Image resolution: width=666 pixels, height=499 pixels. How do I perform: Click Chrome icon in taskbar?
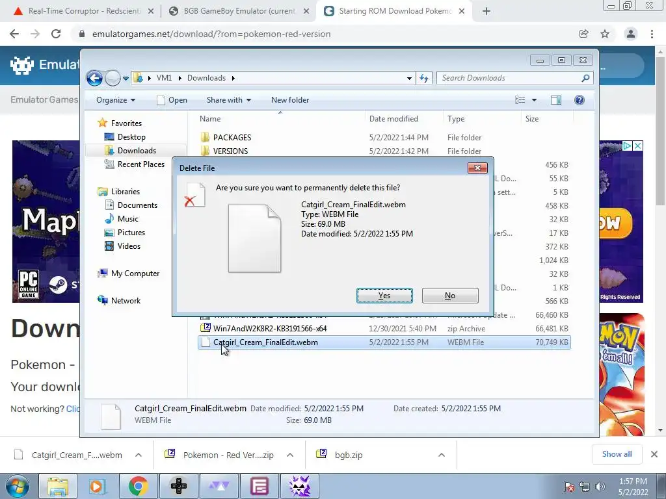pos(138,486)
